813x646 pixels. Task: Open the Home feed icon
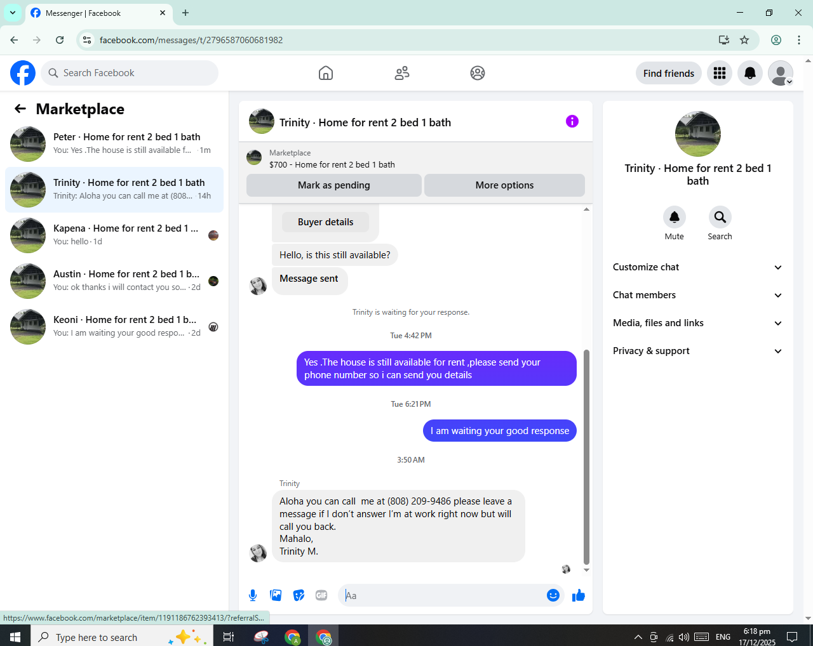click(326, 73)
